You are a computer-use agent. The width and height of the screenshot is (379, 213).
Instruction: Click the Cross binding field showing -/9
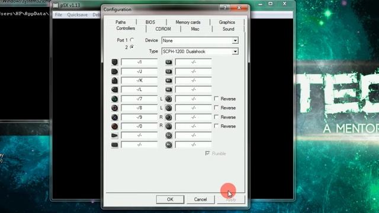[x=139, y=117]
